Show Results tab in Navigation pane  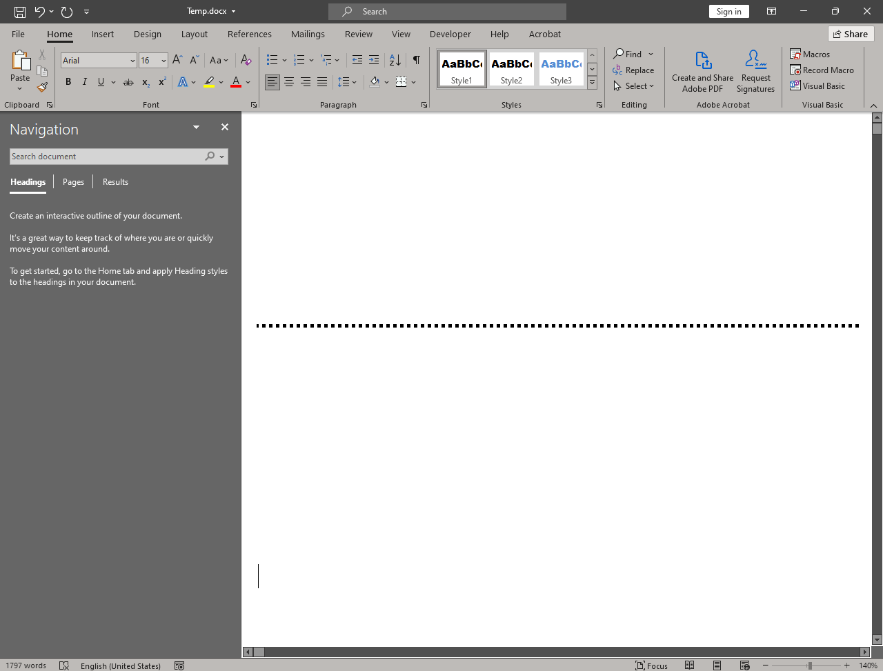point(115,182)
